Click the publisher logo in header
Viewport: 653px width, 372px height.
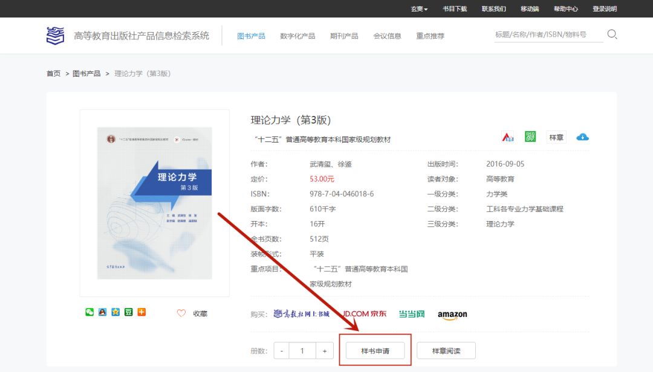pos(56,36)
